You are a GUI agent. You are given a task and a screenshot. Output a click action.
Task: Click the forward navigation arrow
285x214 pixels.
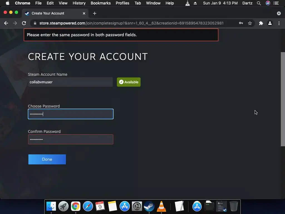[15, 23]
